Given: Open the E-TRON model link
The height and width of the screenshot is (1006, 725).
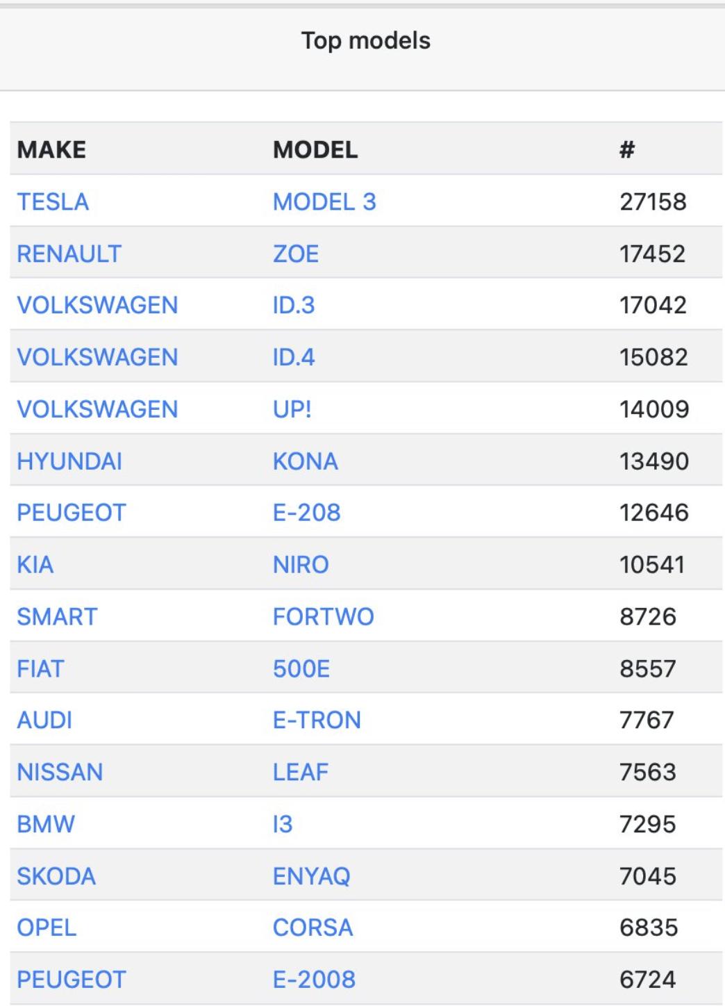Looking at the screenshot, I should pyautogui.click(x=317, y=720).
